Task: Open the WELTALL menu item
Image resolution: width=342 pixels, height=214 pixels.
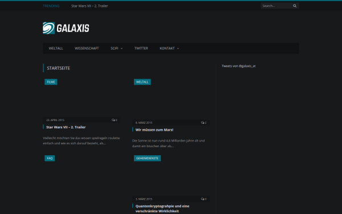Action: 56,49
